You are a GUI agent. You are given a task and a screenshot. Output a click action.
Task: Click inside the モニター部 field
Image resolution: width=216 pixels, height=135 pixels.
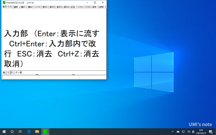58,73
